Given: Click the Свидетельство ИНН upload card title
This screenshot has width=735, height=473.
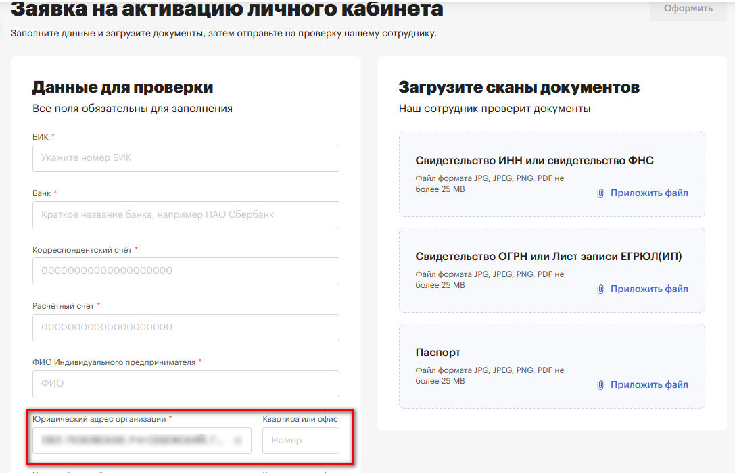Looking at the screenshot, I should pyautogui.click(x=534, y=161).
